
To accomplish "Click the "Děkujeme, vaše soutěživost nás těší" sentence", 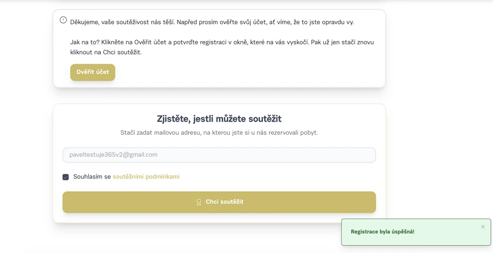I will (211, 22).
